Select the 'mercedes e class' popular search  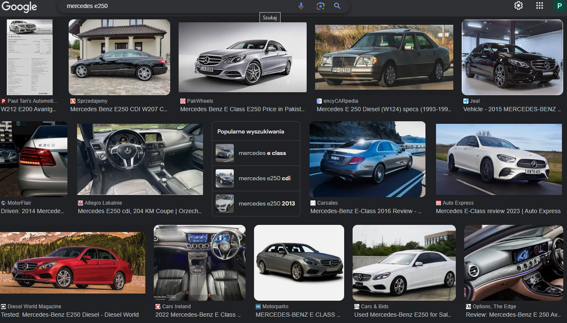(256, 153)
